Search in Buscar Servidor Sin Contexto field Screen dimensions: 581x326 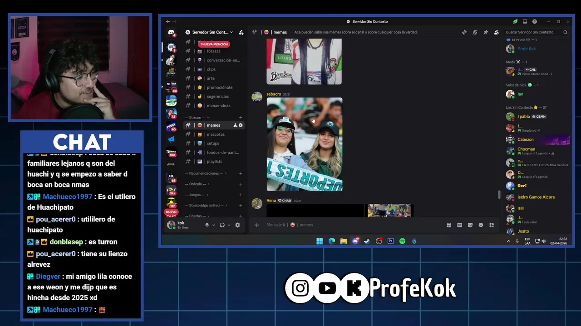click(x=537, y=32)
